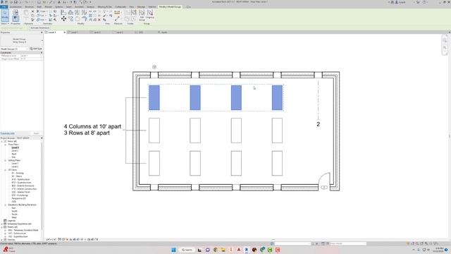Click the Ungroup icon
Image resolution: width=451 pixels, height=254 pixels.
coord(150,14)
